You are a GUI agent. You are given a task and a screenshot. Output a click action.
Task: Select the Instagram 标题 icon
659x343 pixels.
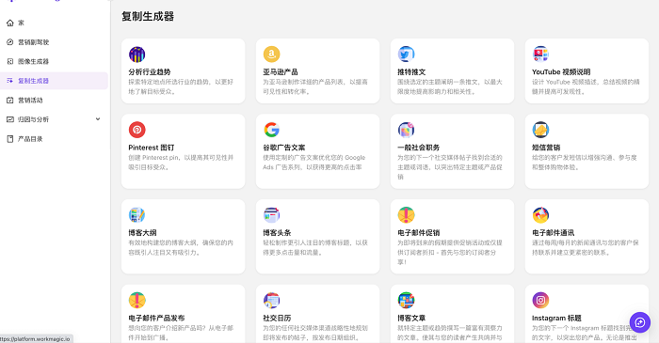(x=540, y=300)
